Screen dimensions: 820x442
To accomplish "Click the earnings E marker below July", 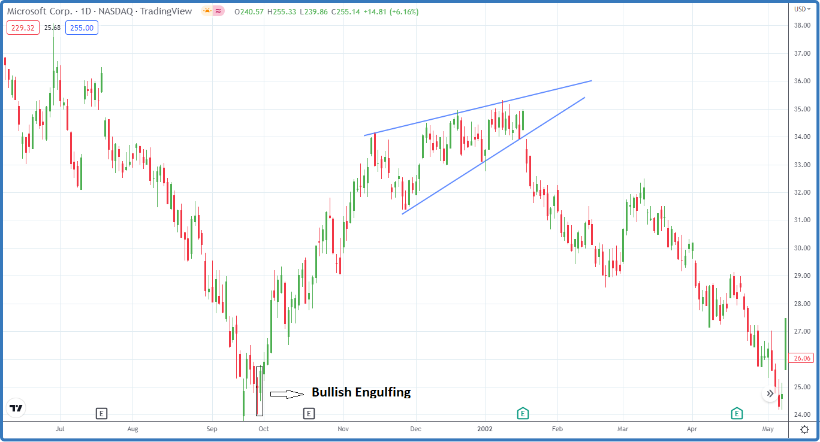I will pyautogui.click(x=101, y=413).
